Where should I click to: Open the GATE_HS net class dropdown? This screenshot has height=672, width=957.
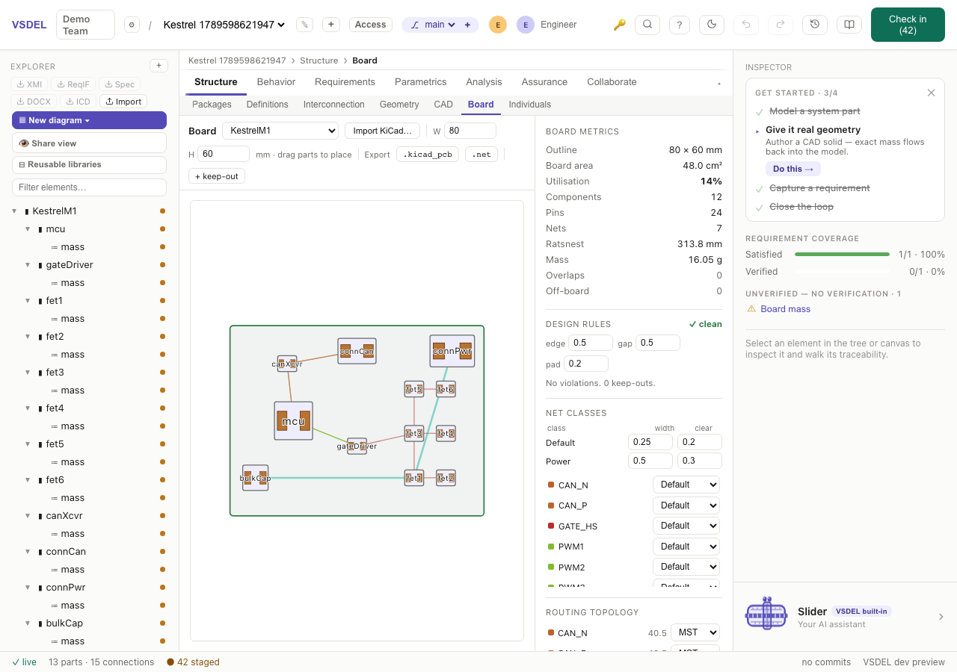[686, 526]
